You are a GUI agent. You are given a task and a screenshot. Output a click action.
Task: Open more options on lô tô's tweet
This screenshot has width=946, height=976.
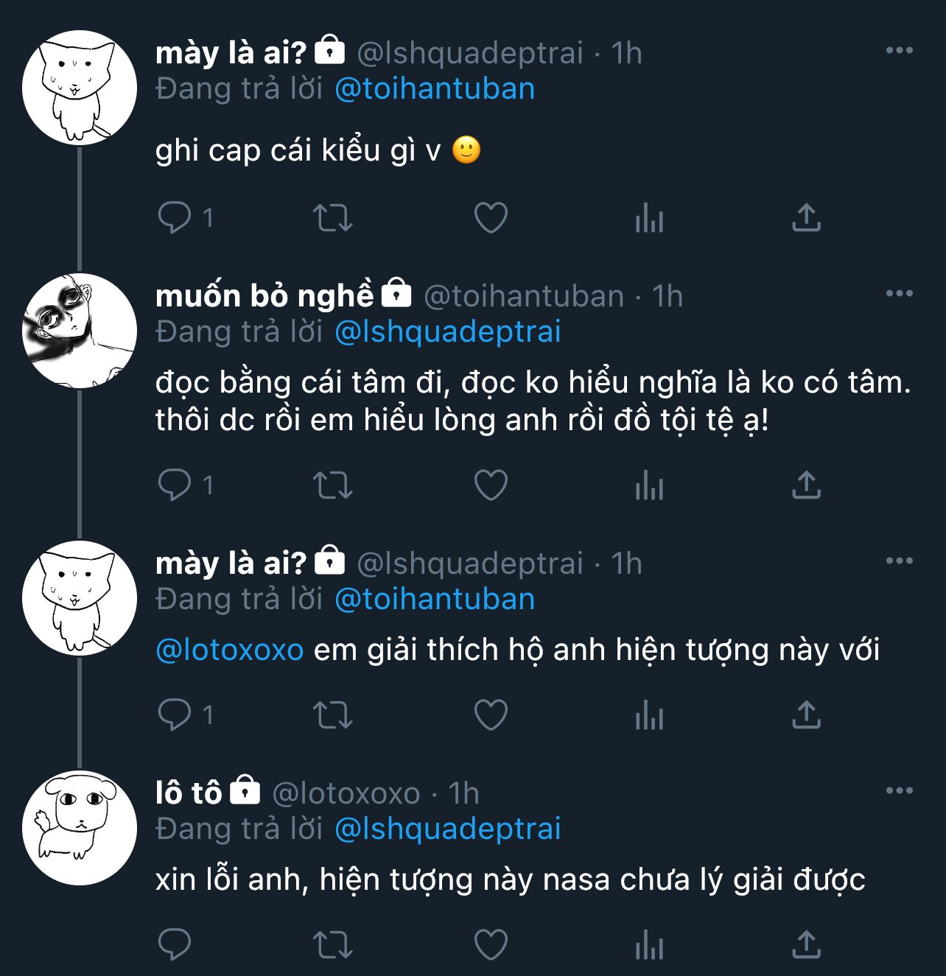click(x=899, y=791)
